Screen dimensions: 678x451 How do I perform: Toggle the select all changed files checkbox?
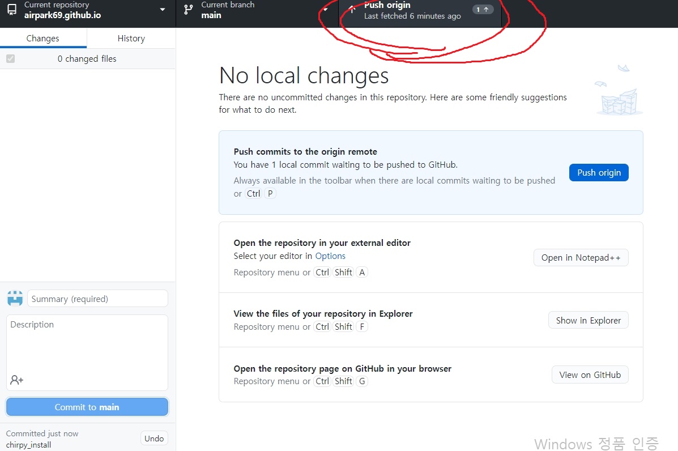10,58
